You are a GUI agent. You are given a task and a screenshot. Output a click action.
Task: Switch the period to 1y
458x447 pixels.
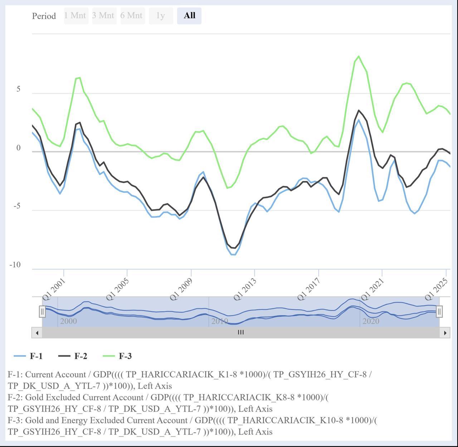pyautogui.click(x=161, y=16)
